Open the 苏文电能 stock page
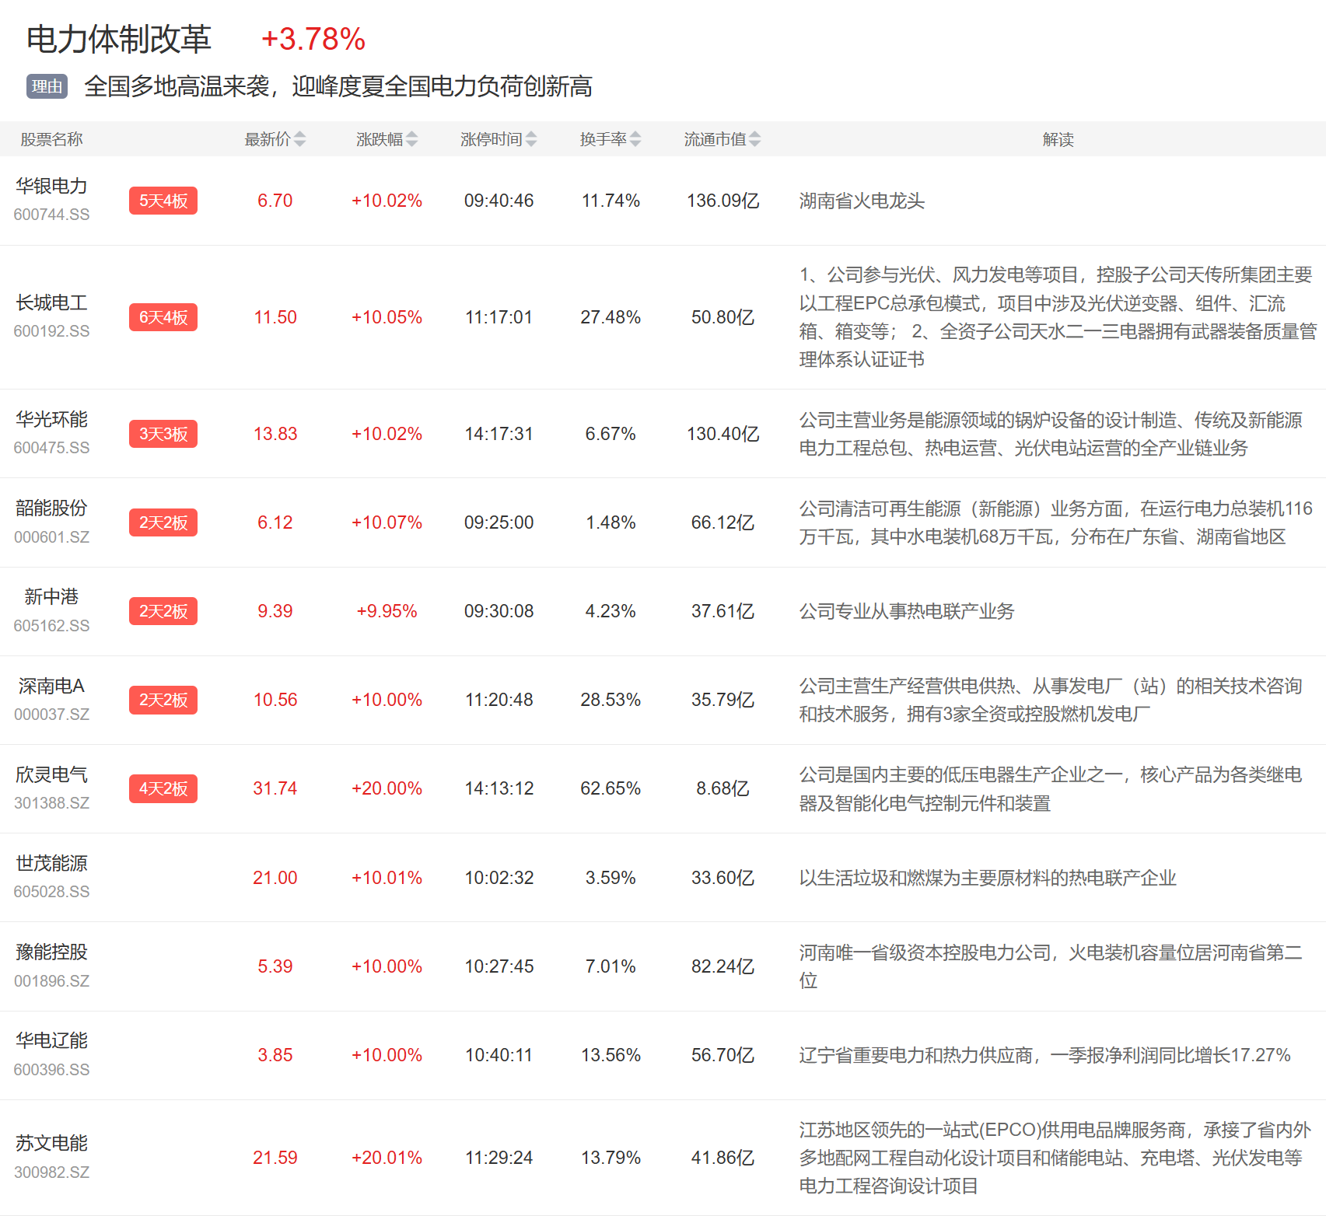Viewport: 1326px width, 1216px height. pos(51,1143)
